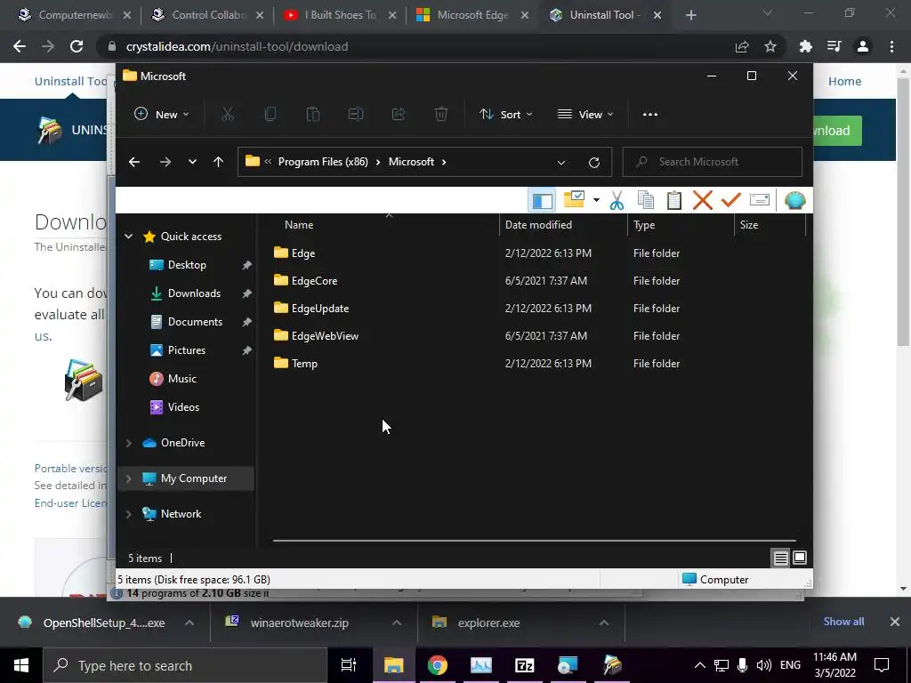The height and width of the screenshot is (683, 911).
Task: Go up one folder level
Action: 219,162
